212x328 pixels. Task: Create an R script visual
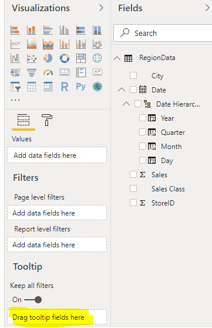click(x=65, y=87)
